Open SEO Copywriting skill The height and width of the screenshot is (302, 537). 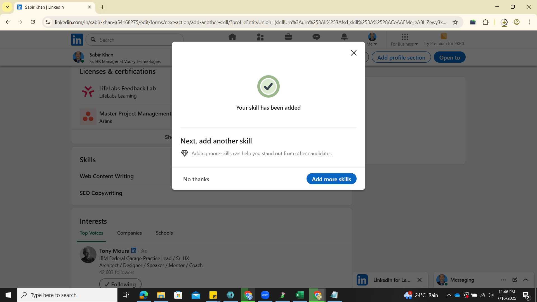click(x=101, y=193)
